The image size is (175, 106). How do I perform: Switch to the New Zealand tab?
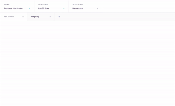13,17
